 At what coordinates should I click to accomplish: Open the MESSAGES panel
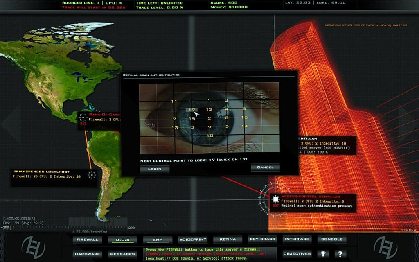point(123,254)
